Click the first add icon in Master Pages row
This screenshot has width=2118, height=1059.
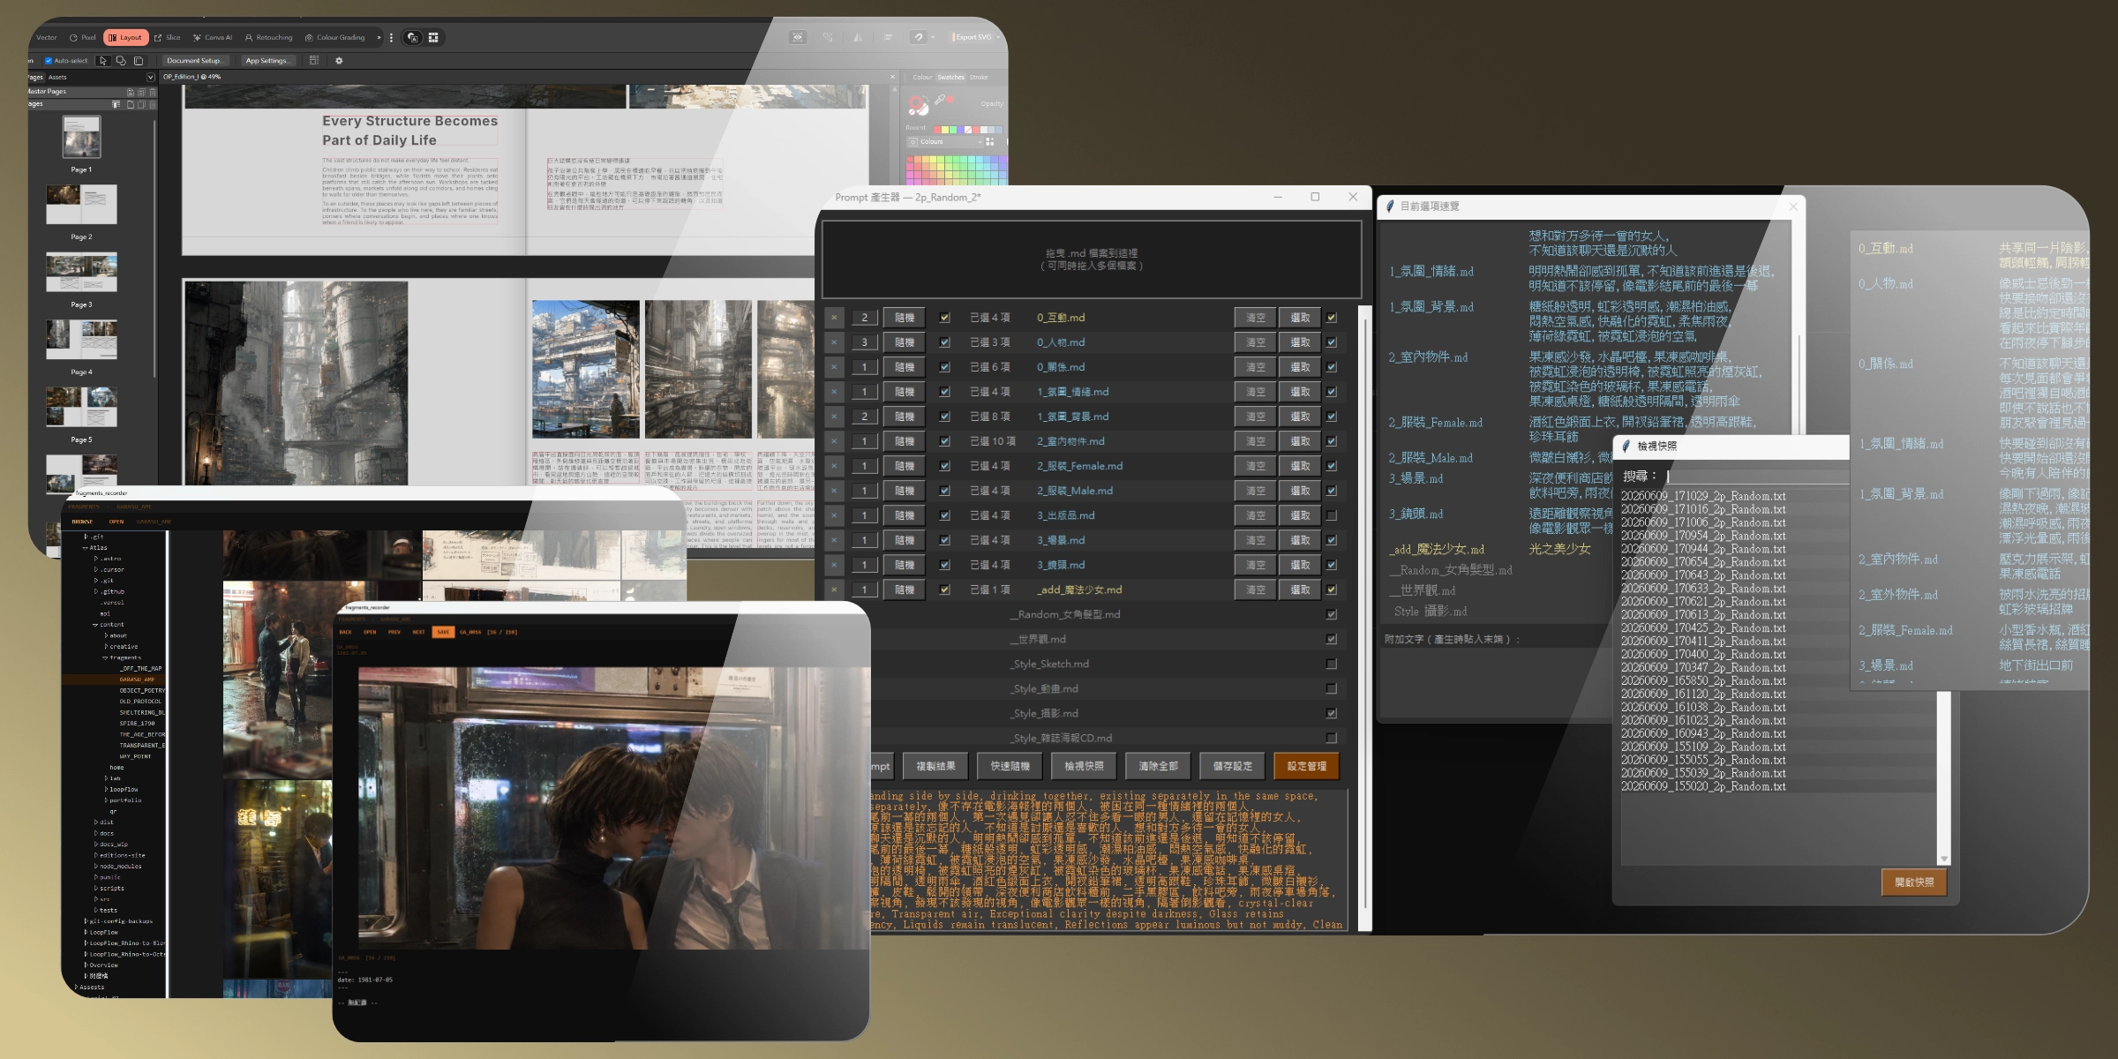[131, 92]
